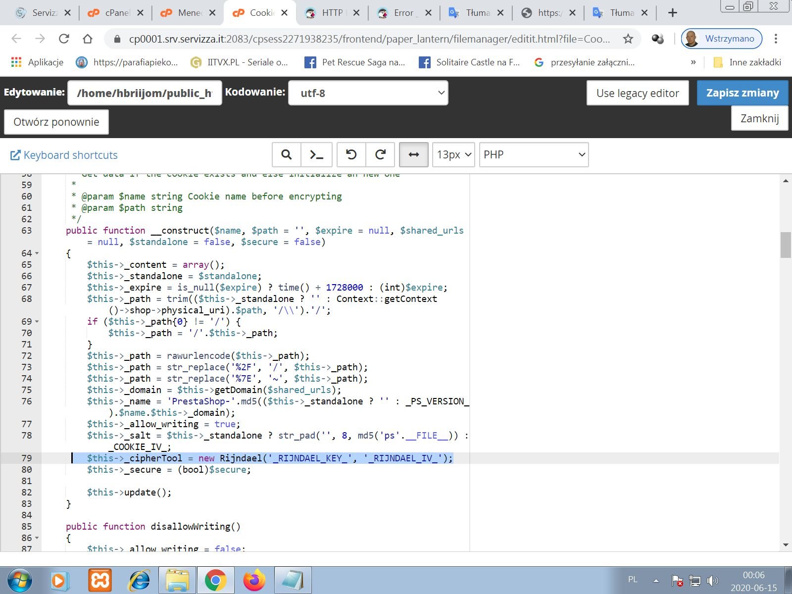Collapse code fold at line 69
The width and height of the screenshot is (792, 594).
click(37, 322)
